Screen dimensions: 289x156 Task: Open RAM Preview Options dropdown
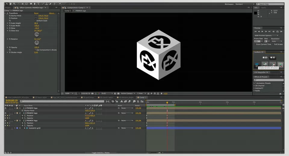[266, 36]
